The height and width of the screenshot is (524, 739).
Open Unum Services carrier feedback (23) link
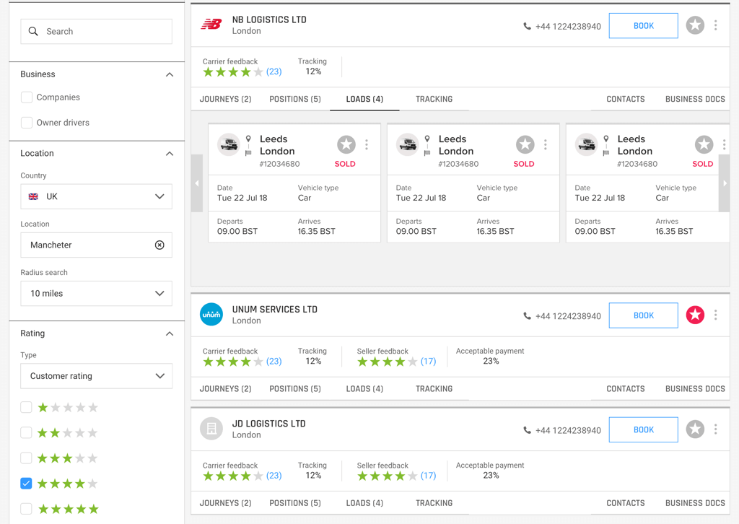pos(274,362)
